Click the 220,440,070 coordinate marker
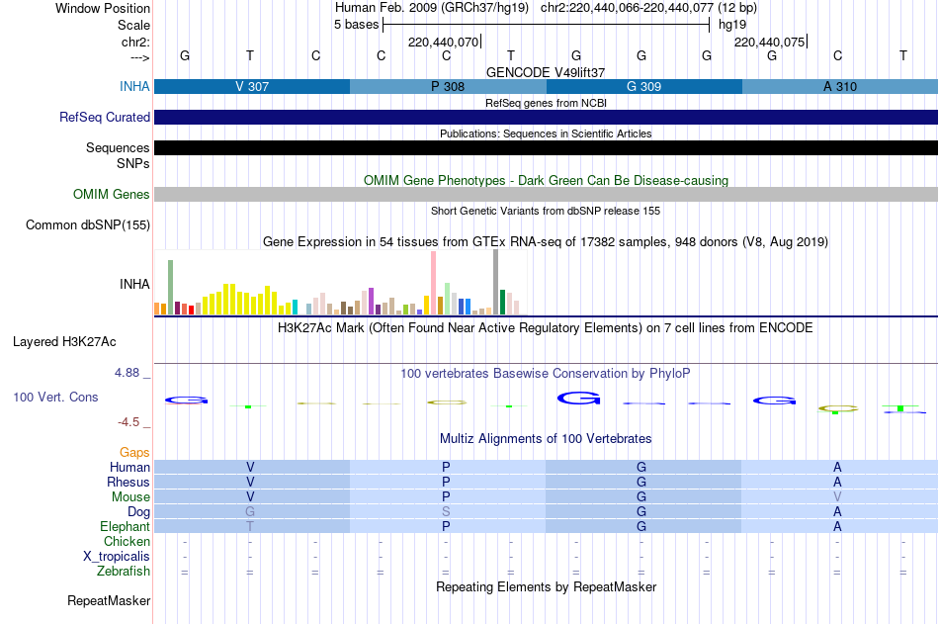This screenshot has height=624, width=939. point(443,42)
